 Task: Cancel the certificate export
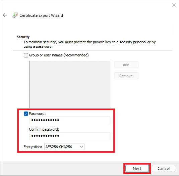(164, 169)
